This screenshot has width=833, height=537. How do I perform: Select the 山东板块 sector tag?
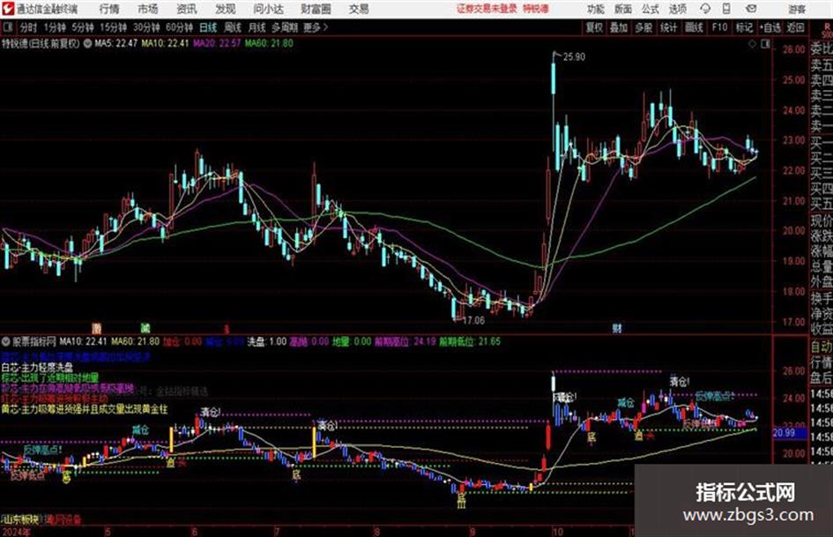click(x=19, y=519)
